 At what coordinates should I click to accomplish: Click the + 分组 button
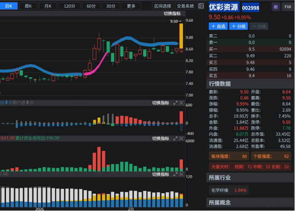tap(238, 26)
